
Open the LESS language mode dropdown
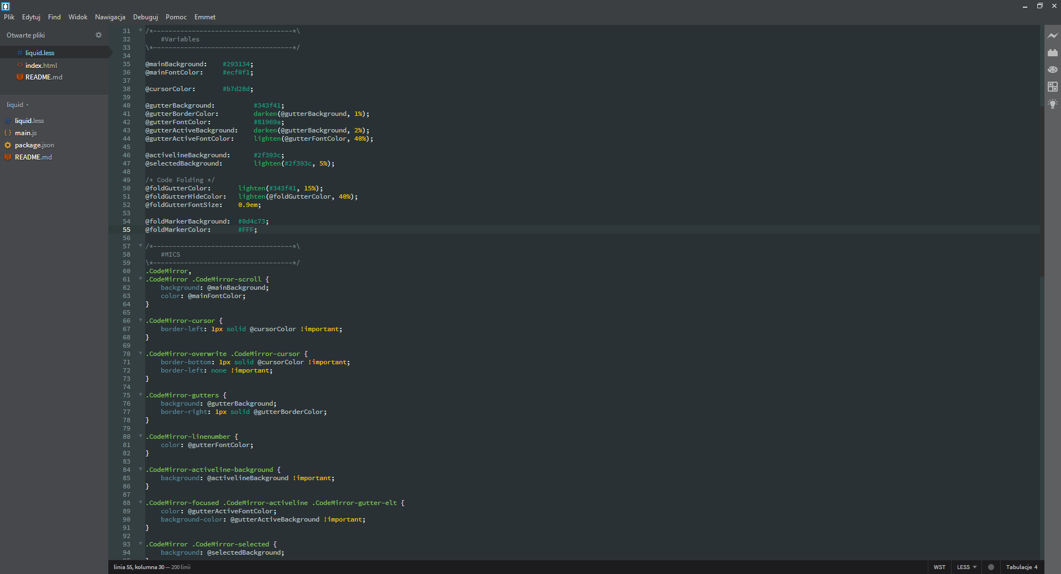coord(965,567)
